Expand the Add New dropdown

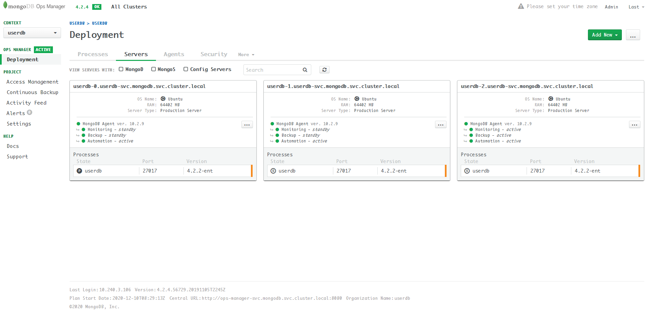click(x=605, y=35)
